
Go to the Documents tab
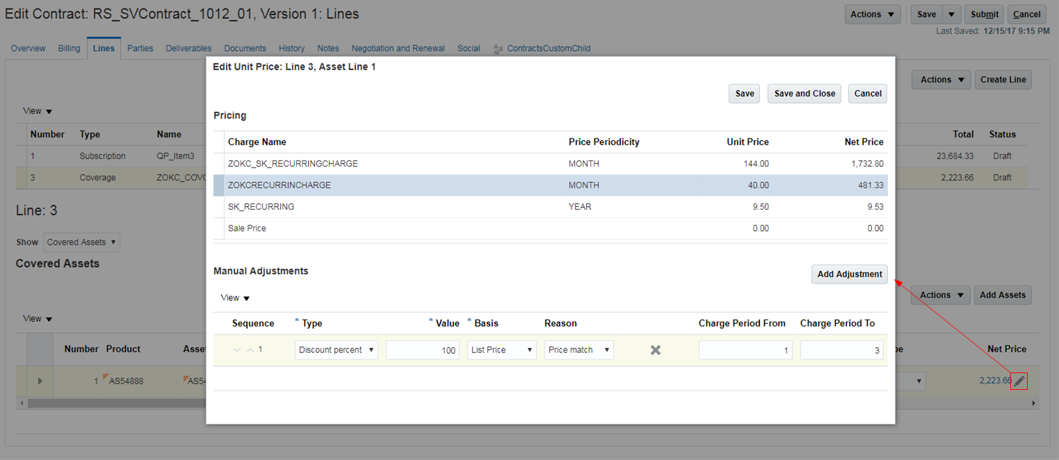[245, 49]
